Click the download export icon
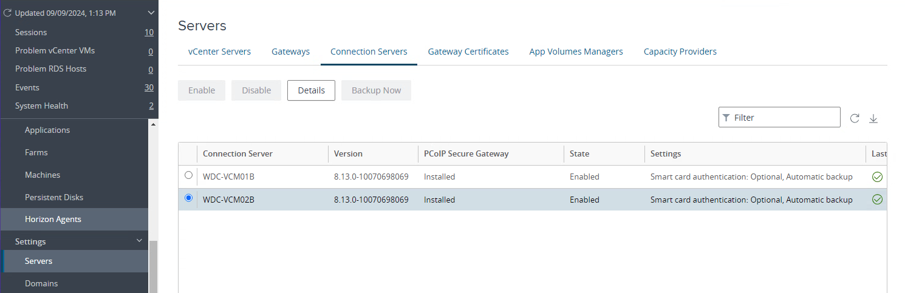The width and height of the screenshot is (905, 293). coord(873,118)
